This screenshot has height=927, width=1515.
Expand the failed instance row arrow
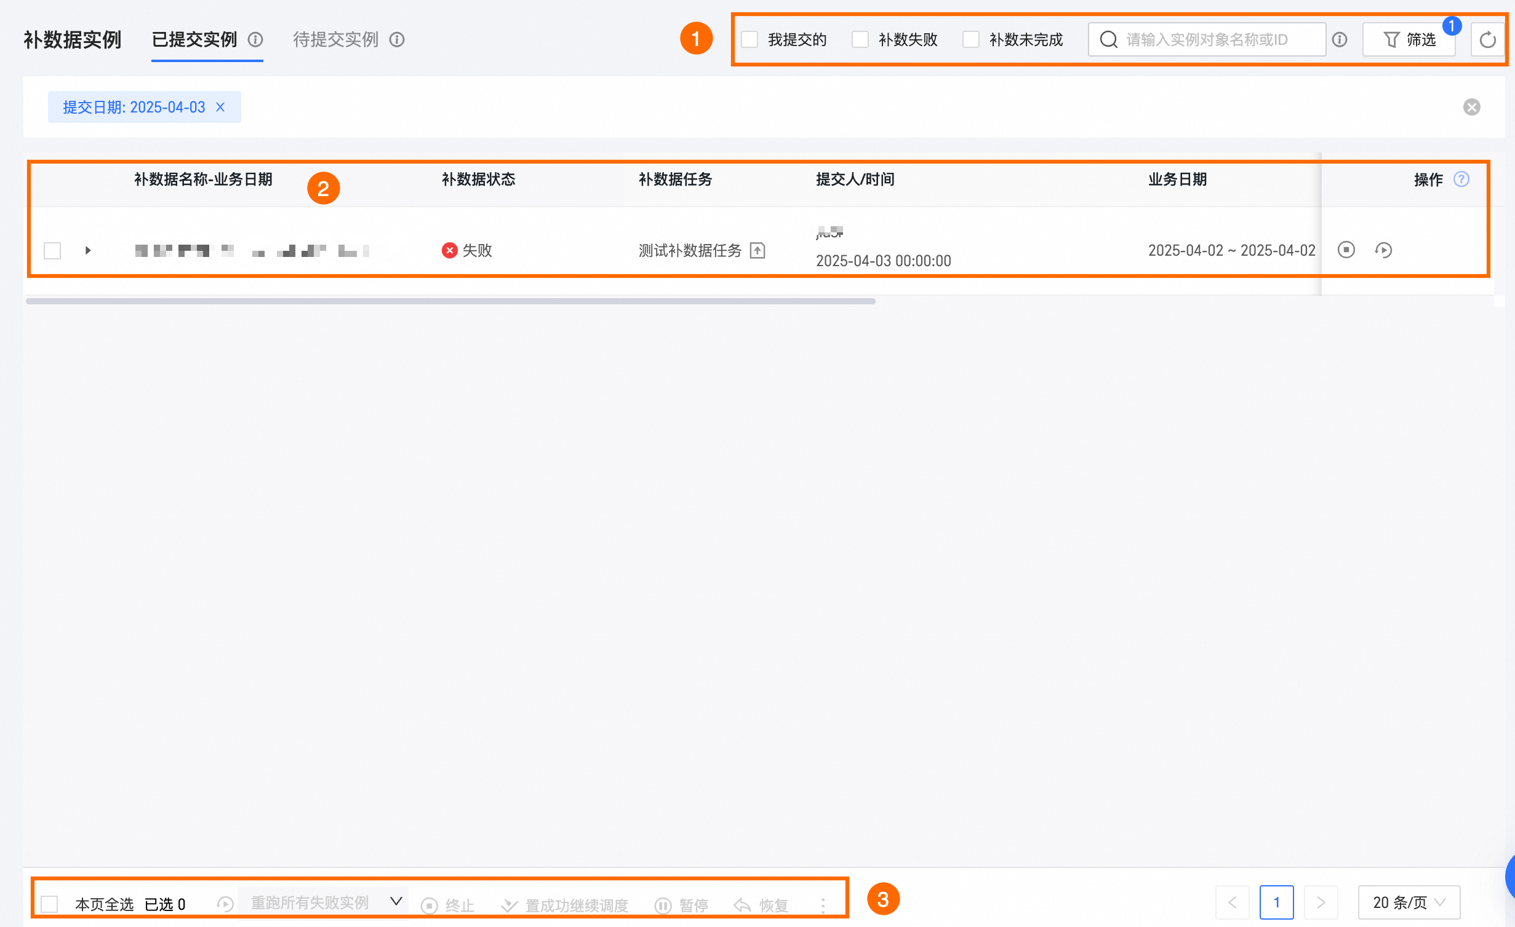(88, 250)
